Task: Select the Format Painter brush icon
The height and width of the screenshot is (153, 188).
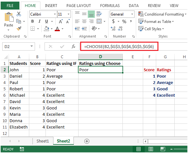Action: coord(19,29)
